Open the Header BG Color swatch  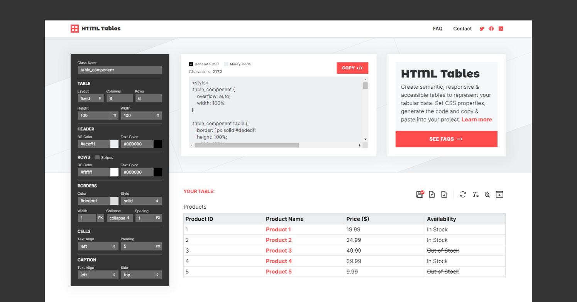coord(114,143)
